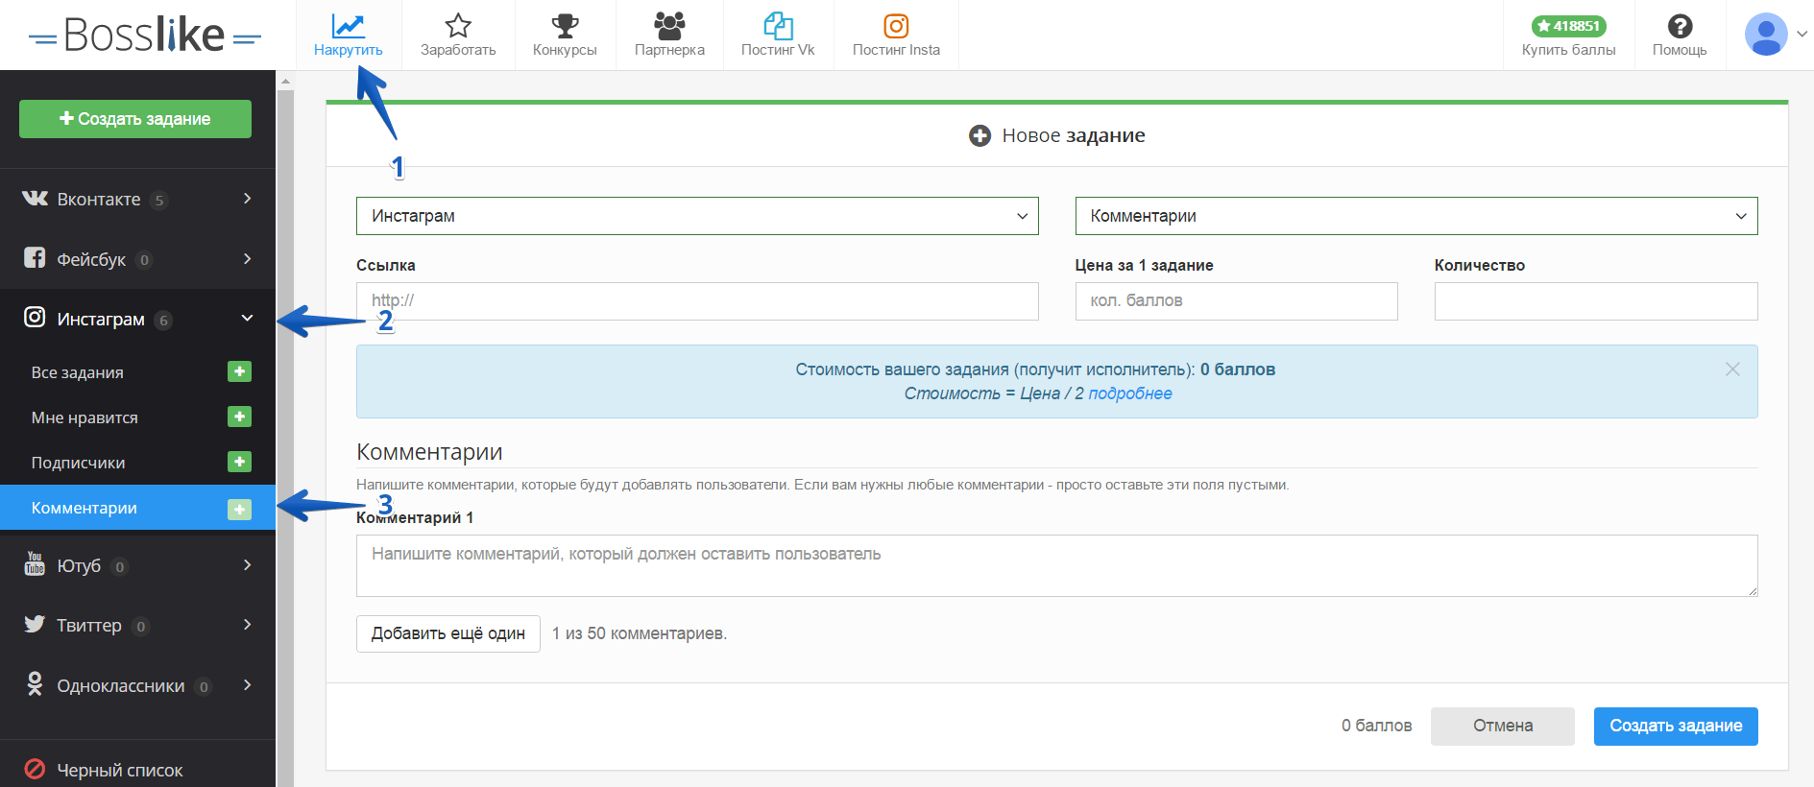Click the Постинг Insta icon
The height and width of the screenshot is (787, 1814).
(x=896, y=26)
